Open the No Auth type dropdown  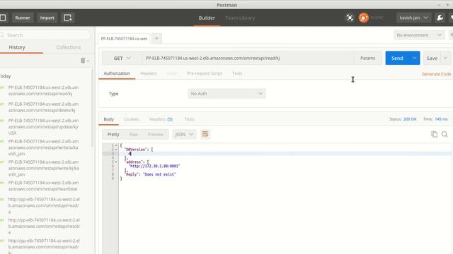[226, 94]
